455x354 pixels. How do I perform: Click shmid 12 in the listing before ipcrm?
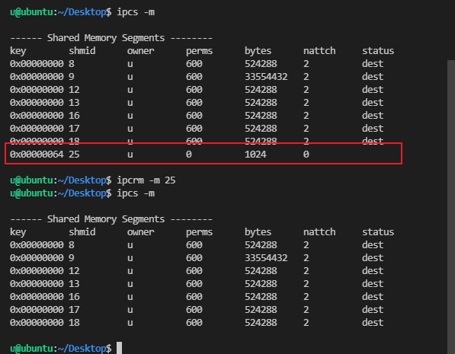pyautogui.click(x=74, y=90)
